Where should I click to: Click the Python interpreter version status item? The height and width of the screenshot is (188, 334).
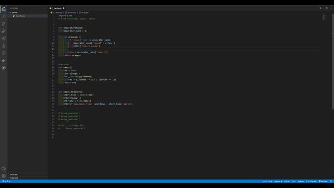(311, 181)
